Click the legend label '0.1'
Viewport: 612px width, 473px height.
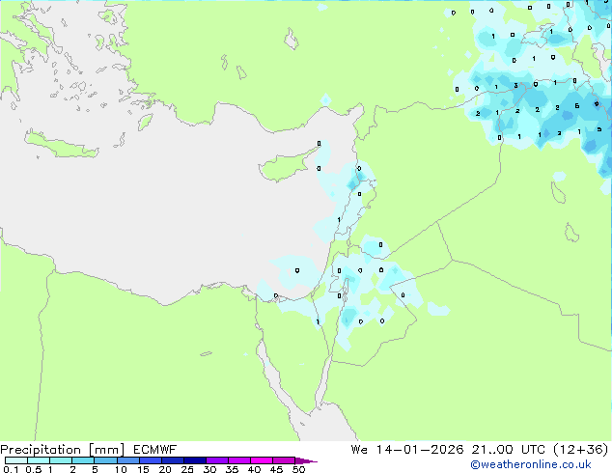click(x=11, y=469)
